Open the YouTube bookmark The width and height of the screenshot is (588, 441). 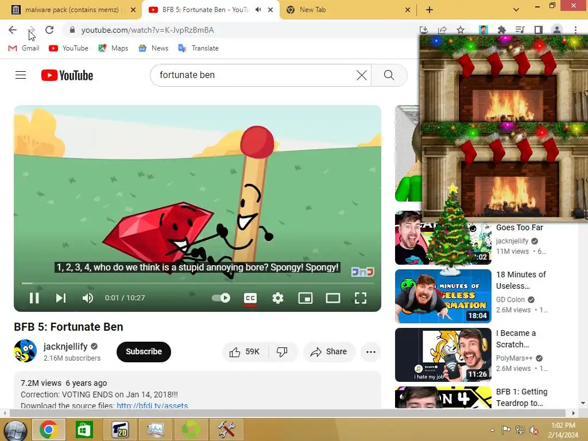click(x=69, y=48)
